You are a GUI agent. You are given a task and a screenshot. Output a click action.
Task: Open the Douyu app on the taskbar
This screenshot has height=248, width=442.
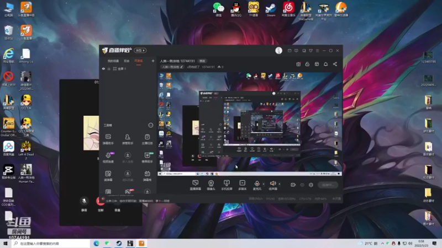pyautogui.click(x=141, y=243)
